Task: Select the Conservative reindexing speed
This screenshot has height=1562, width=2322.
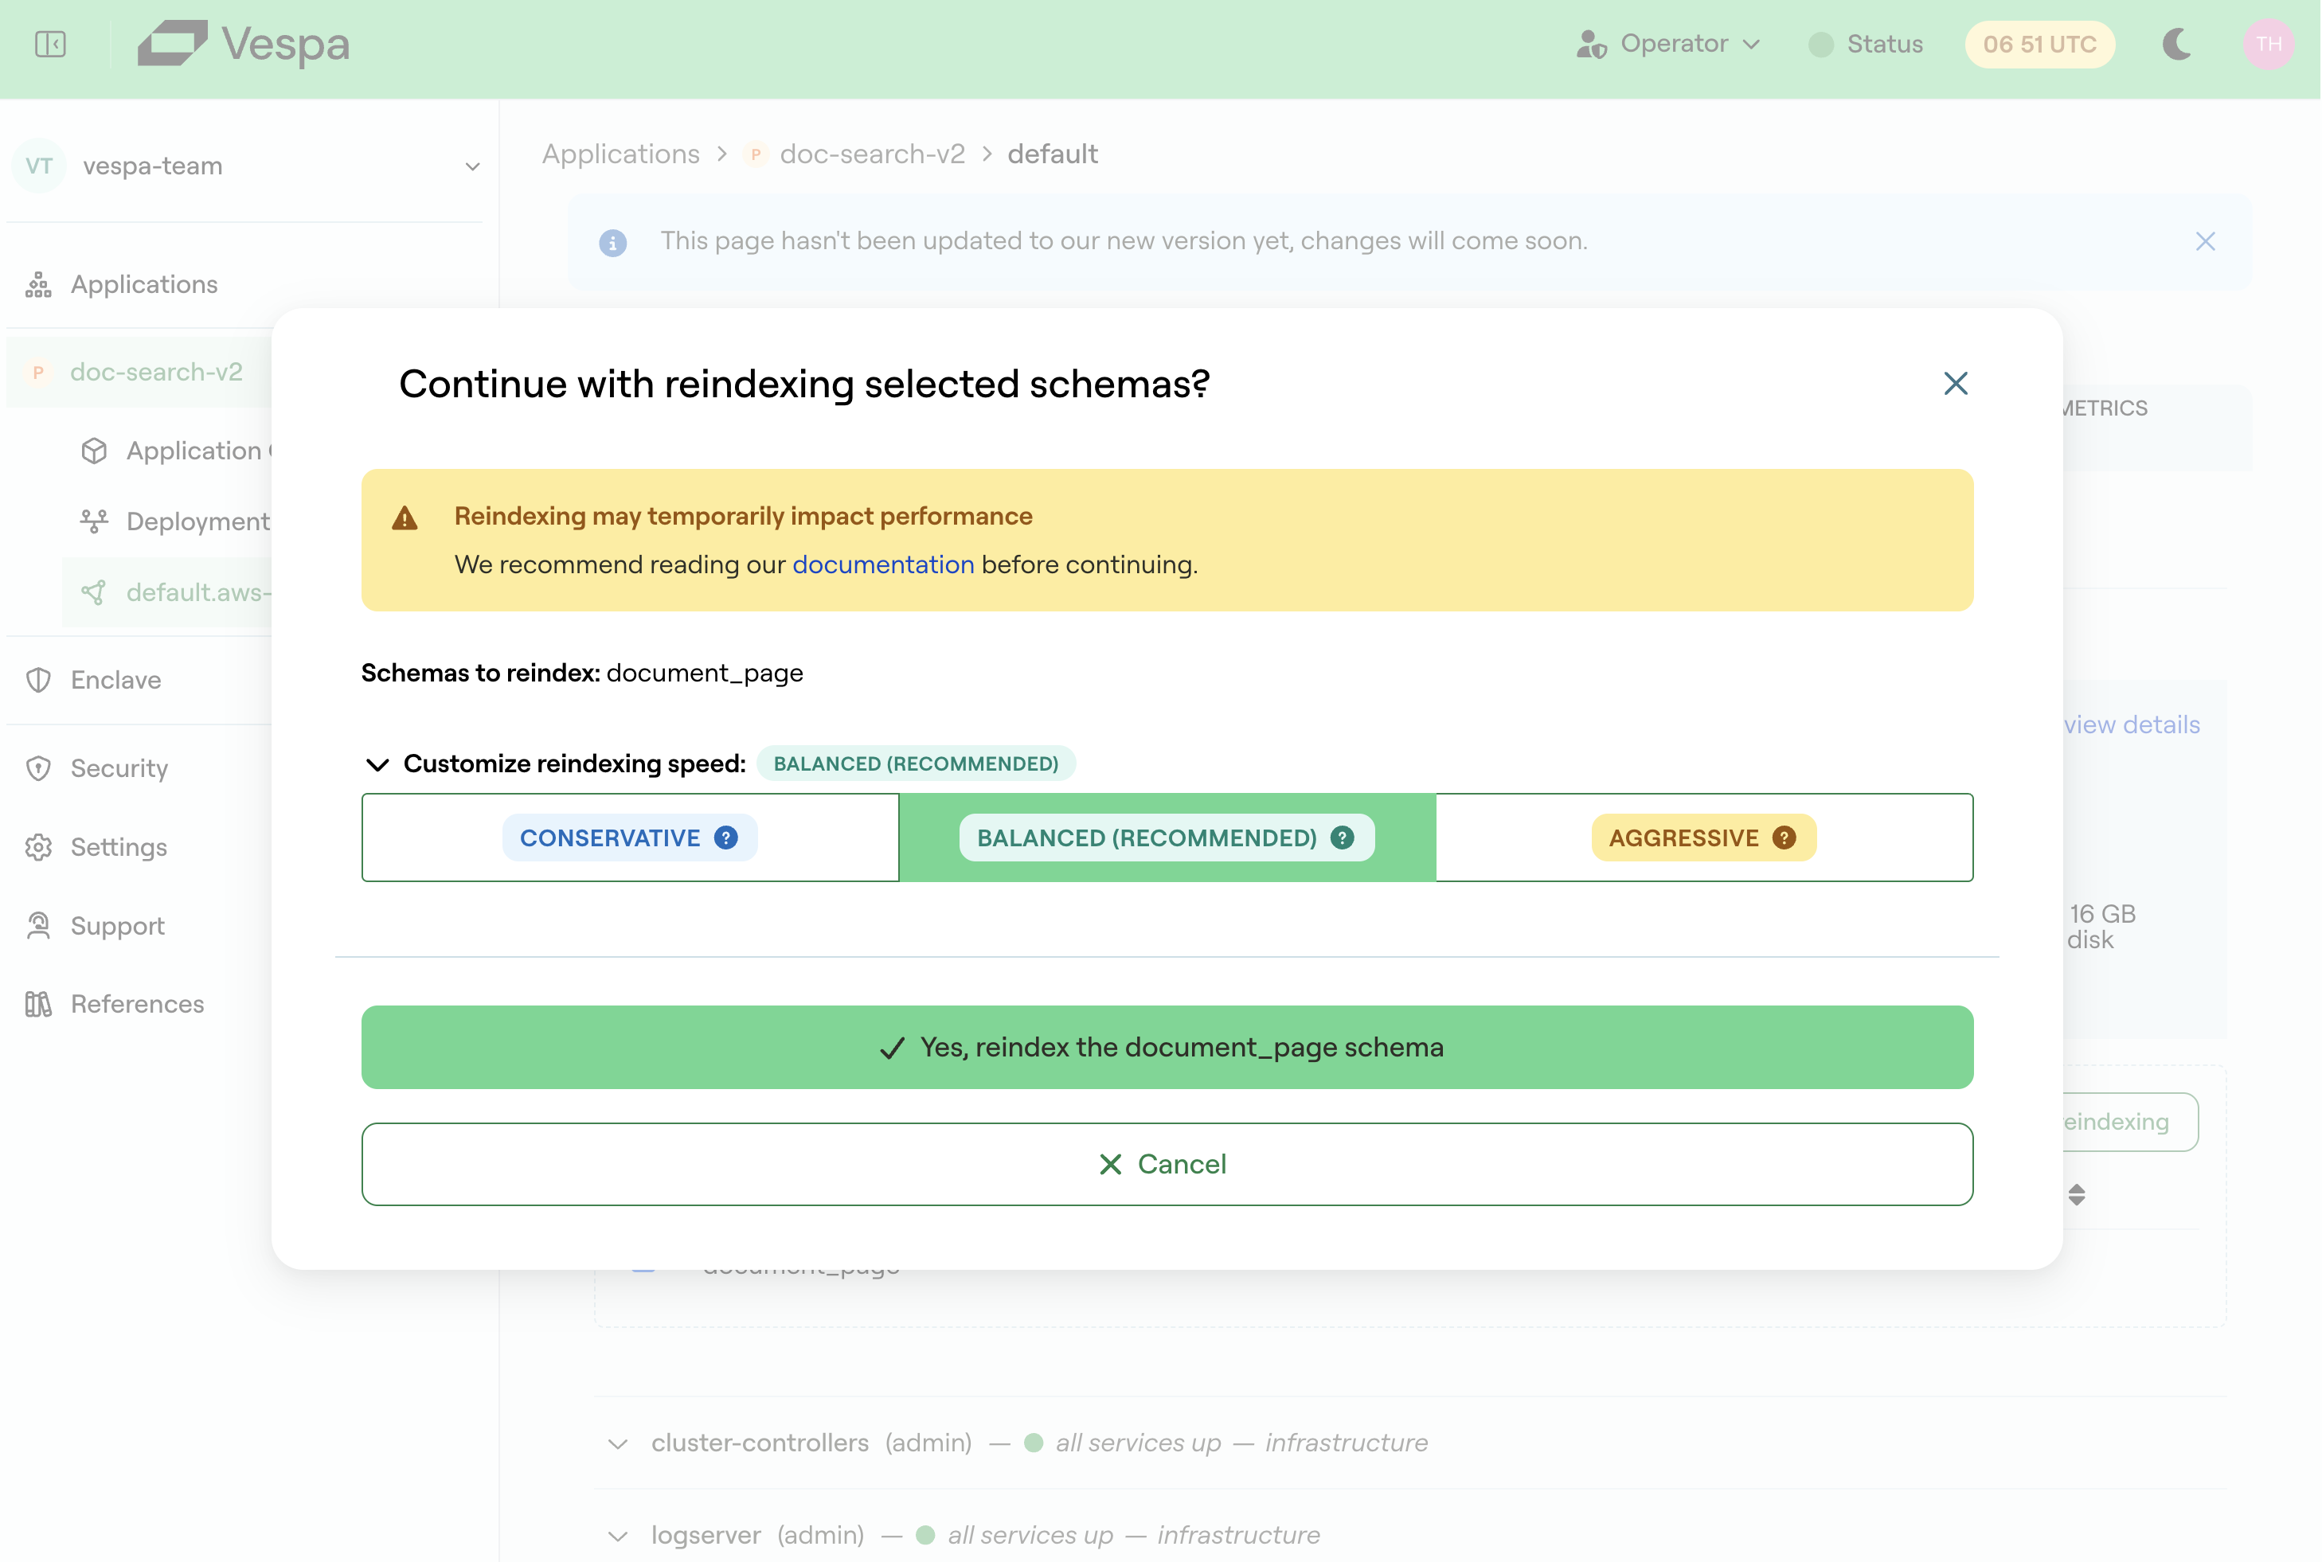Action: (x=630, y=838)
